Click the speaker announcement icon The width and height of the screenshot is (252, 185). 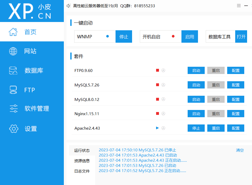tap(69, 6)
